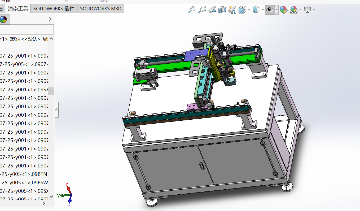Click the View Orientation cube icon
The image size is (360, 211).
pos(242,10)
